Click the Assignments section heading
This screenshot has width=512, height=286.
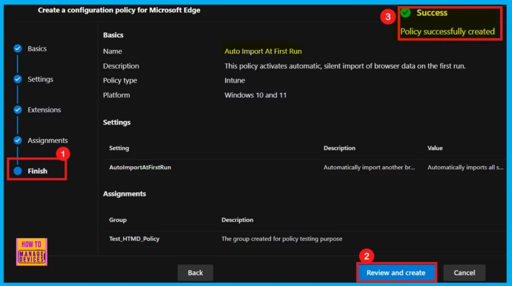124,194
